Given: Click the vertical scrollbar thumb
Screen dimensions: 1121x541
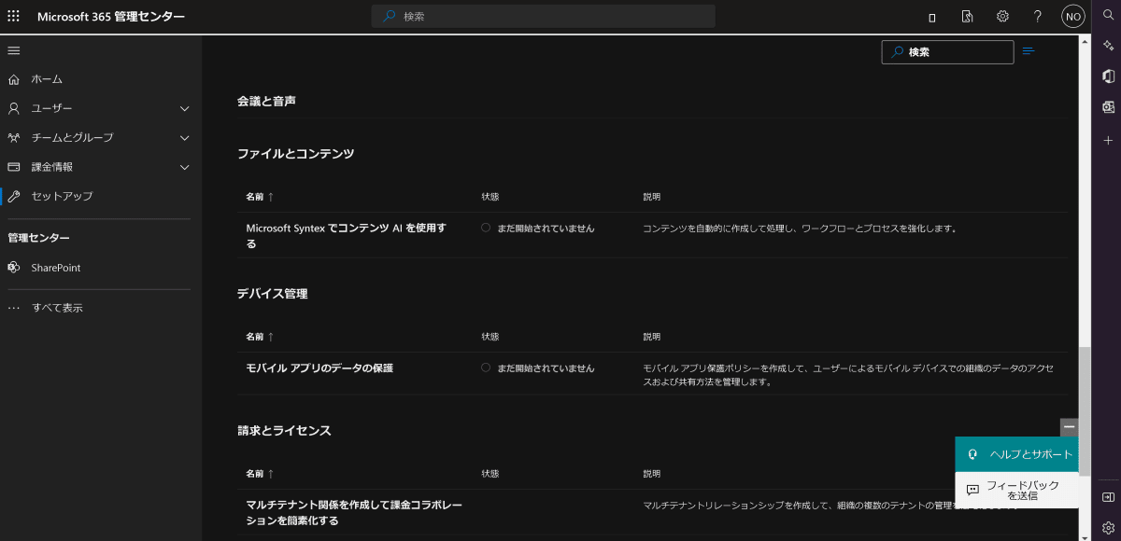Looking at the screenshot, I should pyautogui.click(x=1085, y=411).
